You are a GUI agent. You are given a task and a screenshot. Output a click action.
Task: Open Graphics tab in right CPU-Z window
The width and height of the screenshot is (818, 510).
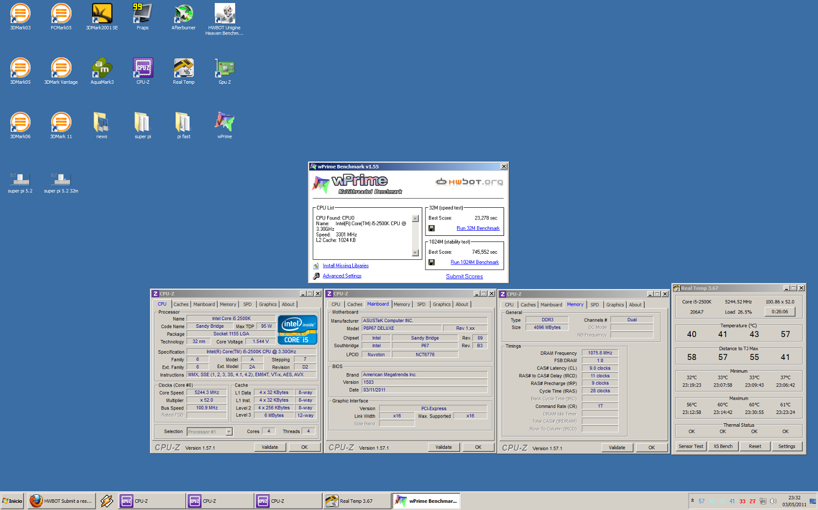615,305
